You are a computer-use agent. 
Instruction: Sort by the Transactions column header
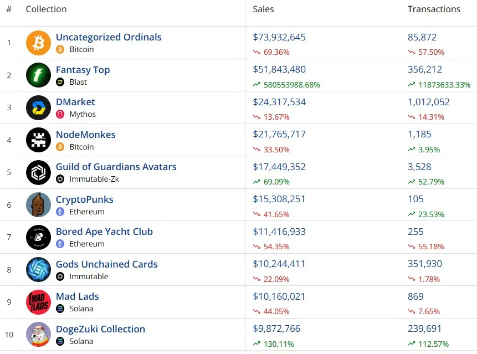[434, 9]
